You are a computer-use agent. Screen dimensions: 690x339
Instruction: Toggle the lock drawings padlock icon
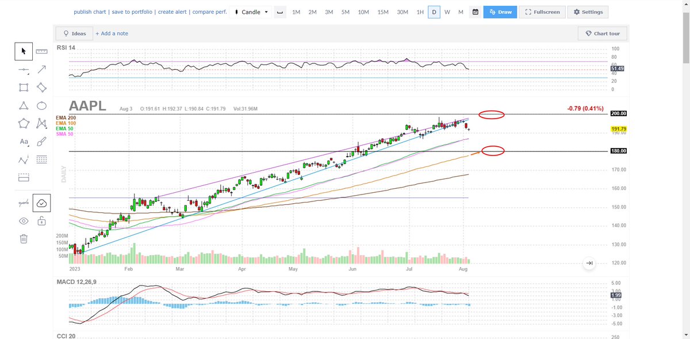point(42,220)
